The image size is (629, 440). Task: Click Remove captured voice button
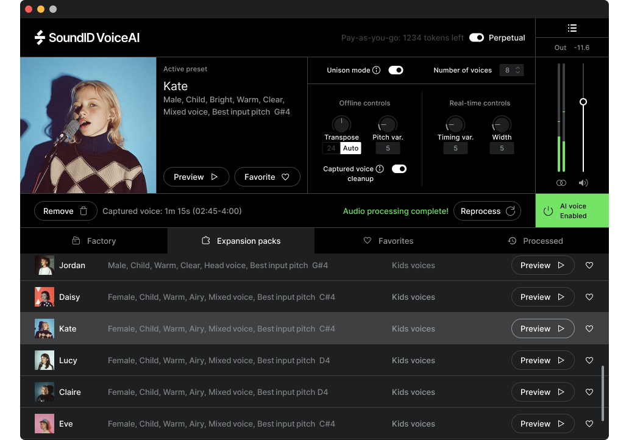pyautogui.click(x=66, y=211)
